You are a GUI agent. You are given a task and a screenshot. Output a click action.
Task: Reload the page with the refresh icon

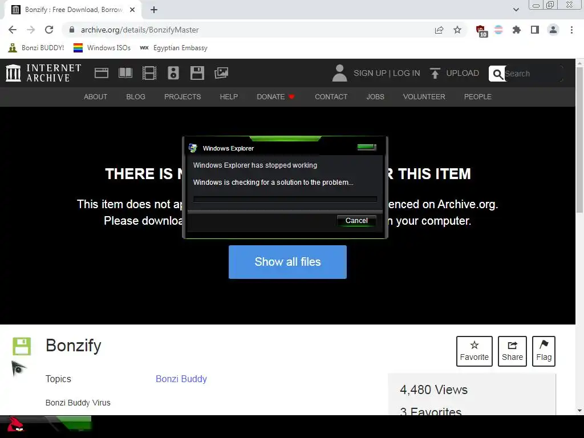(x=49, y=30)
